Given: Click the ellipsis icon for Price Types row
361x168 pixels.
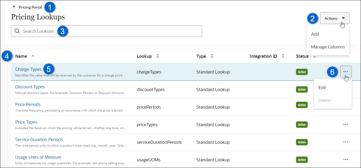Looking at the screenshot, I should 346,124.
